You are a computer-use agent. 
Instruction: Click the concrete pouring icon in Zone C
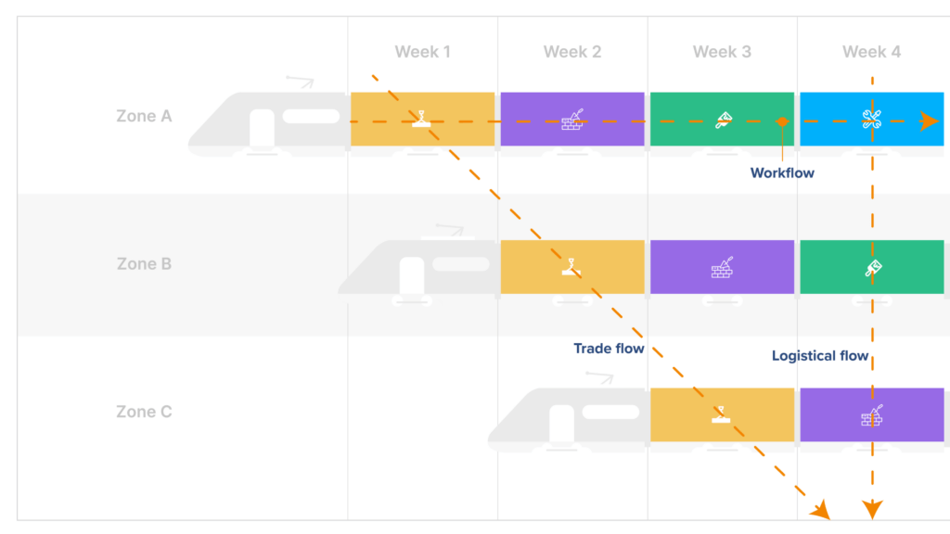pyautogui.click(x=721, y=413)
